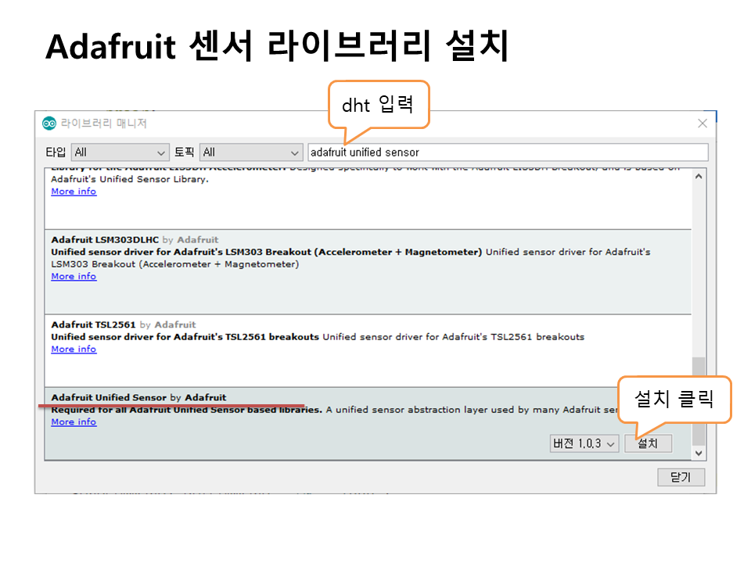Click the '라이브러리 매니저' window title text

(x=103, y=124)
